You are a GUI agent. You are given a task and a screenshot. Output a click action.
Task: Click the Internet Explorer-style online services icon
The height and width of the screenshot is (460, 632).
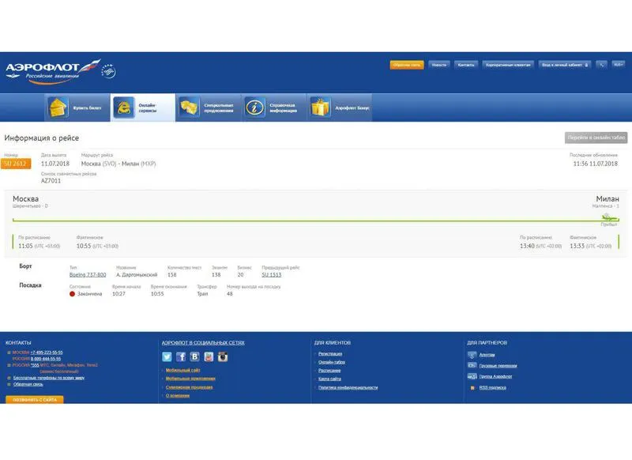[x=124, y=107]
